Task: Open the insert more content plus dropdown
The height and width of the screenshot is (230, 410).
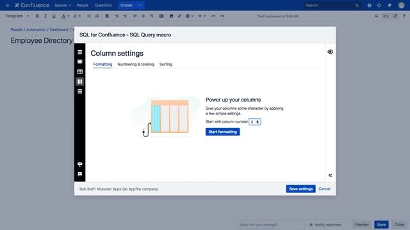Action: (202, 16)
